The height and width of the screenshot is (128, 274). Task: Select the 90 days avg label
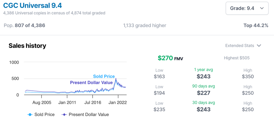tap(203, 86)
